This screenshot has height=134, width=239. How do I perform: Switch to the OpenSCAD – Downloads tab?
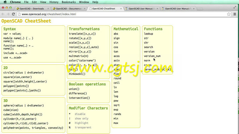(32, 9)
